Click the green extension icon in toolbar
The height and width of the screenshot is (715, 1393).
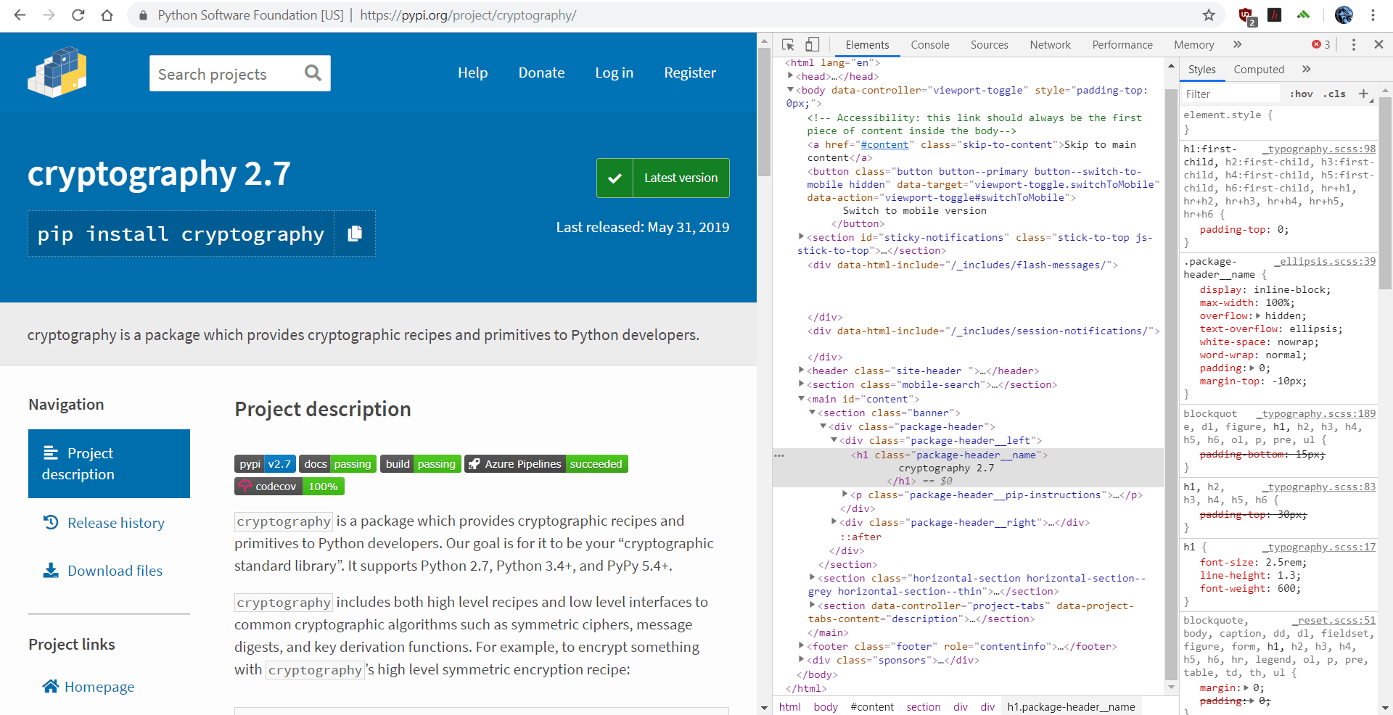click(1304, 15)
